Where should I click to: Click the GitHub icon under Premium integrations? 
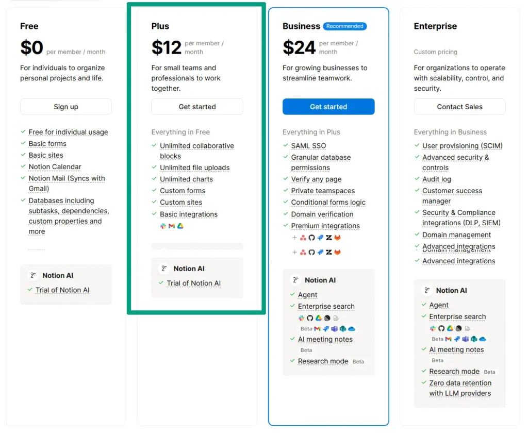point(311,238)
